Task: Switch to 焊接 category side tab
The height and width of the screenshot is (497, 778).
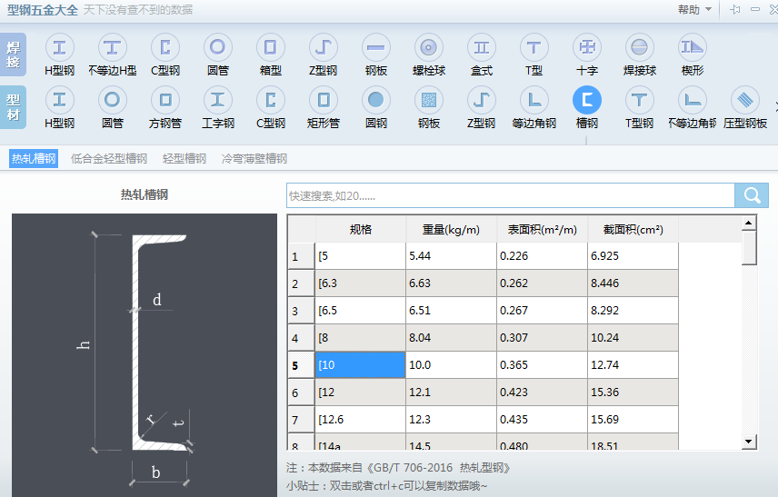Action: coord(14,55)
